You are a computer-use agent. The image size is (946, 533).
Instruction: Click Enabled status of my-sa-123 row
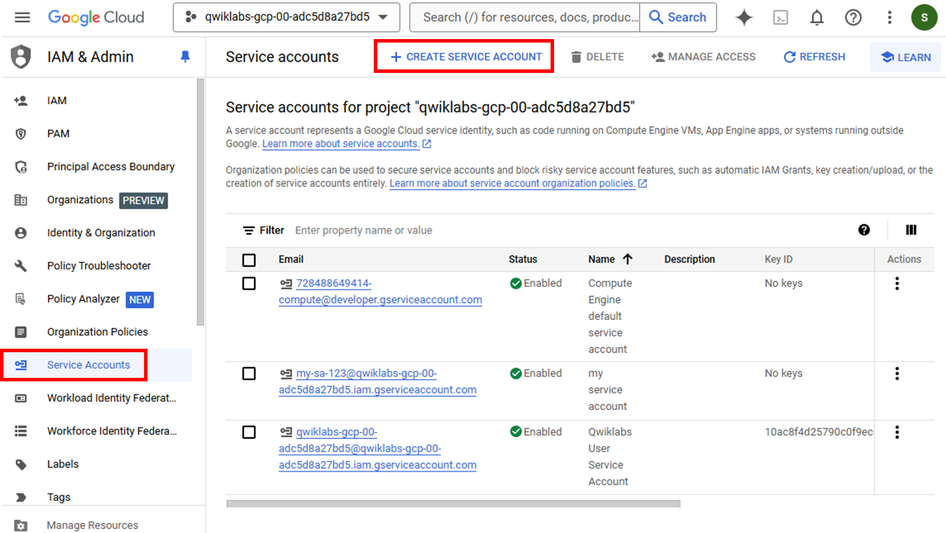(x=536, y=373)
